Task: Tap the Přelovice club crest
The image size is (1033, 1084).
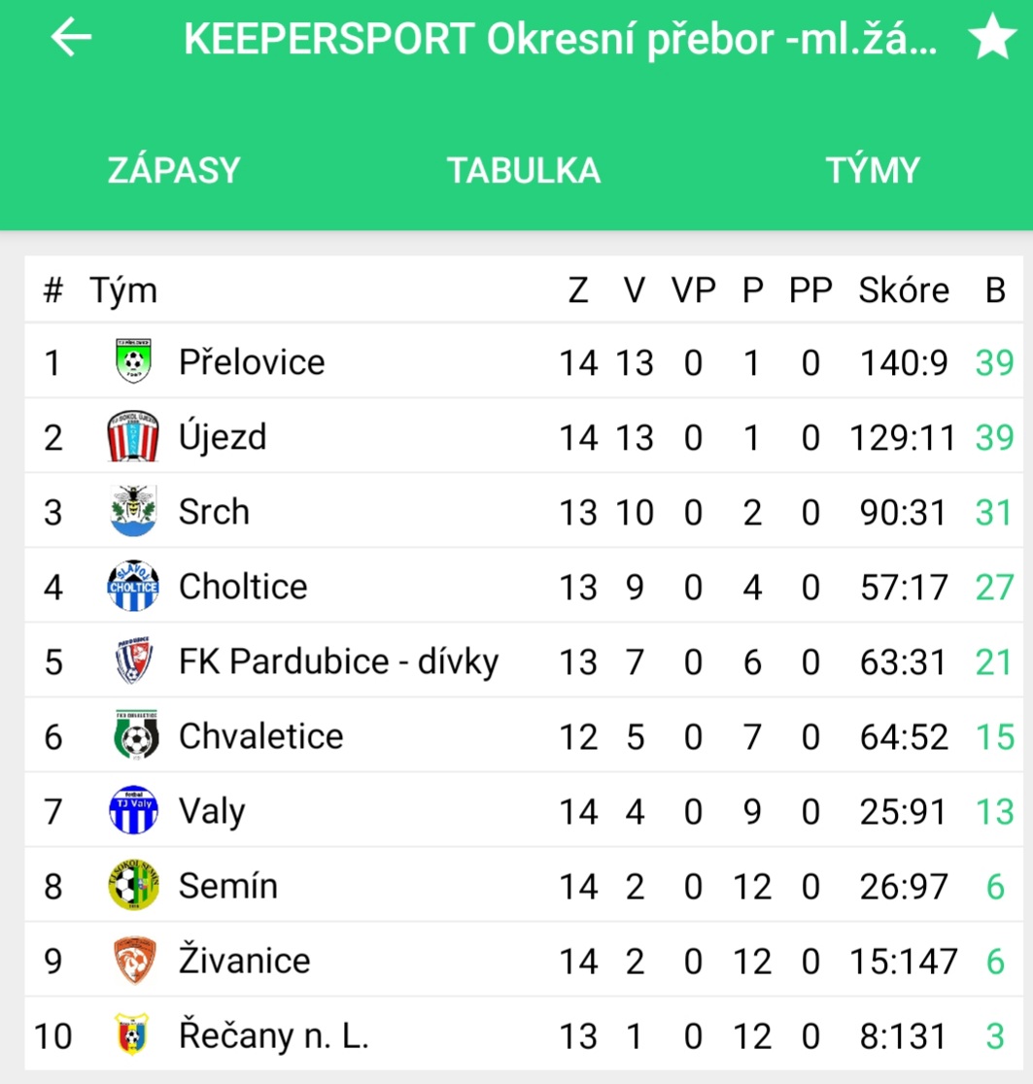Action: click(x=133, y=361)
